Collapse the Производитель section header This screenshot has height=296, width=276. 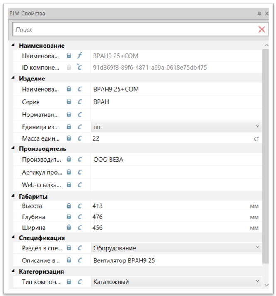(x=13, y=149)
